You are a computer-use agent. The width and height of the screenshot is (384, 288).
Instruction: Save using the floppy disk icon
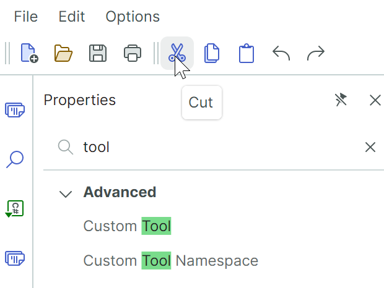pos(98,53)
